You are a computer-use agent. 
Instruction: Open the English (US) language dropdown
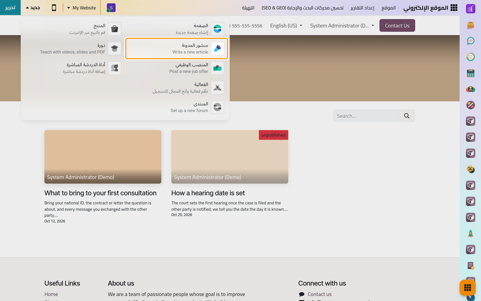point(286,26)
